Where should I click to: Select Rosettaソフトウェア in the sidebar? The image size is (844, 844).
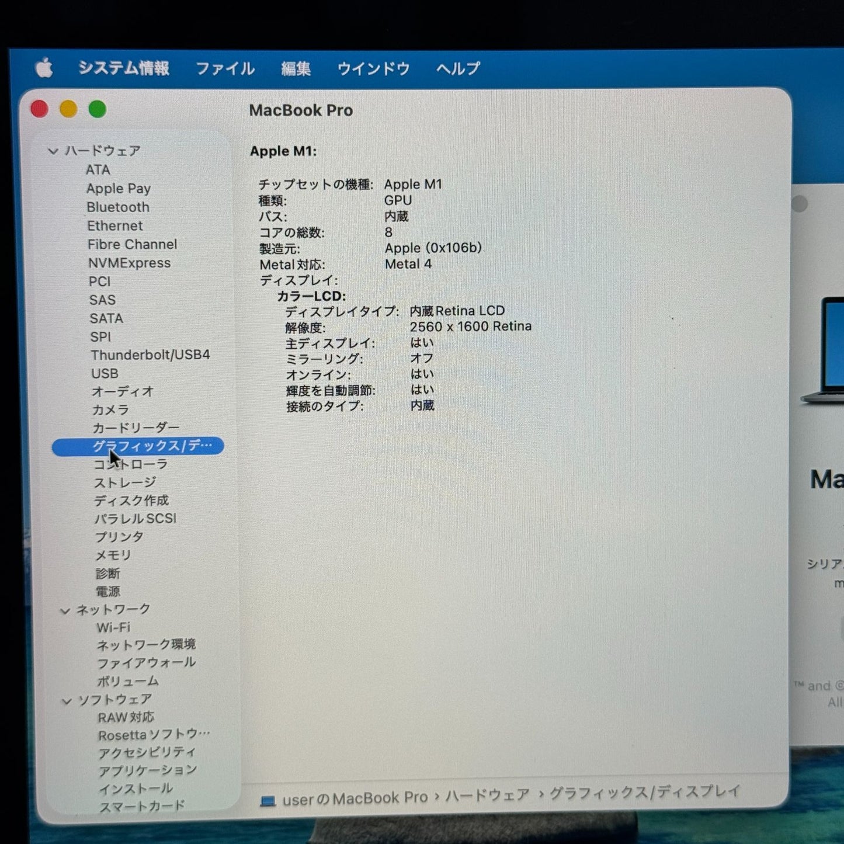tap(154, 735)
